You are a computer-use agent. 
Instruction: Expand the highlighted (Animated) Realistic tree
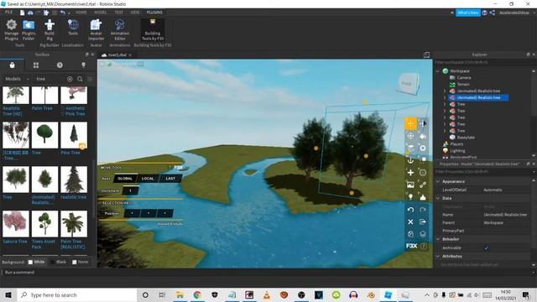point(445,97)
